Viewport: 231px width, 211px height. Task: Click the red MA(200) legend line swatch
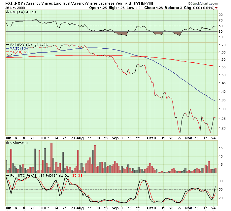click(x=8, y=52)
